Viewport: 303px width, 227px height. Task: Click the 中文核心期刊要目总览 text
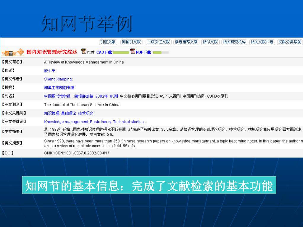coord(139,96)
